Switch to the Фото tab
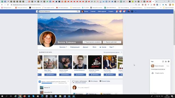The image size is (175, 98). (x=94, y=47)
